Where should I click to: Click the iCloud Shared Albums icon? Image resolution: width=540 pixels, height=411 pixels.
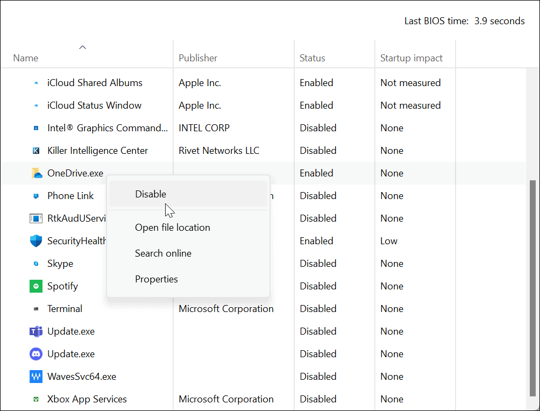(x=35, y=82)
